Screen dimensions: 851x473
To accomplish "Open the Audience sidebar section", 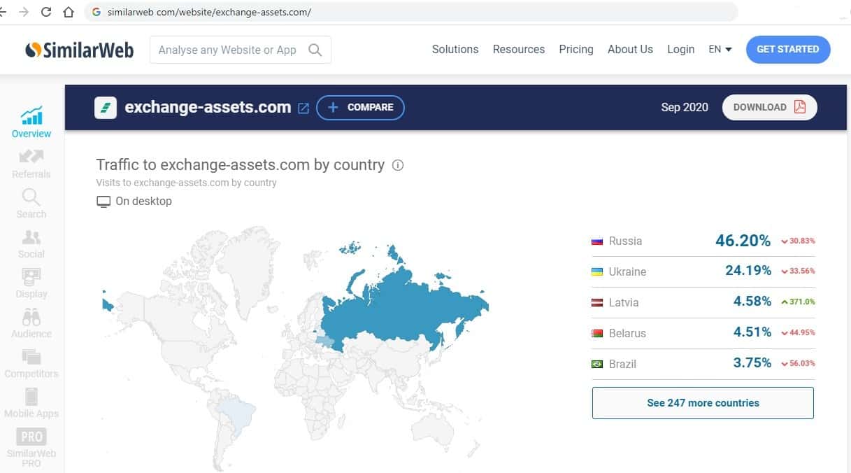I will pos(31,323).
